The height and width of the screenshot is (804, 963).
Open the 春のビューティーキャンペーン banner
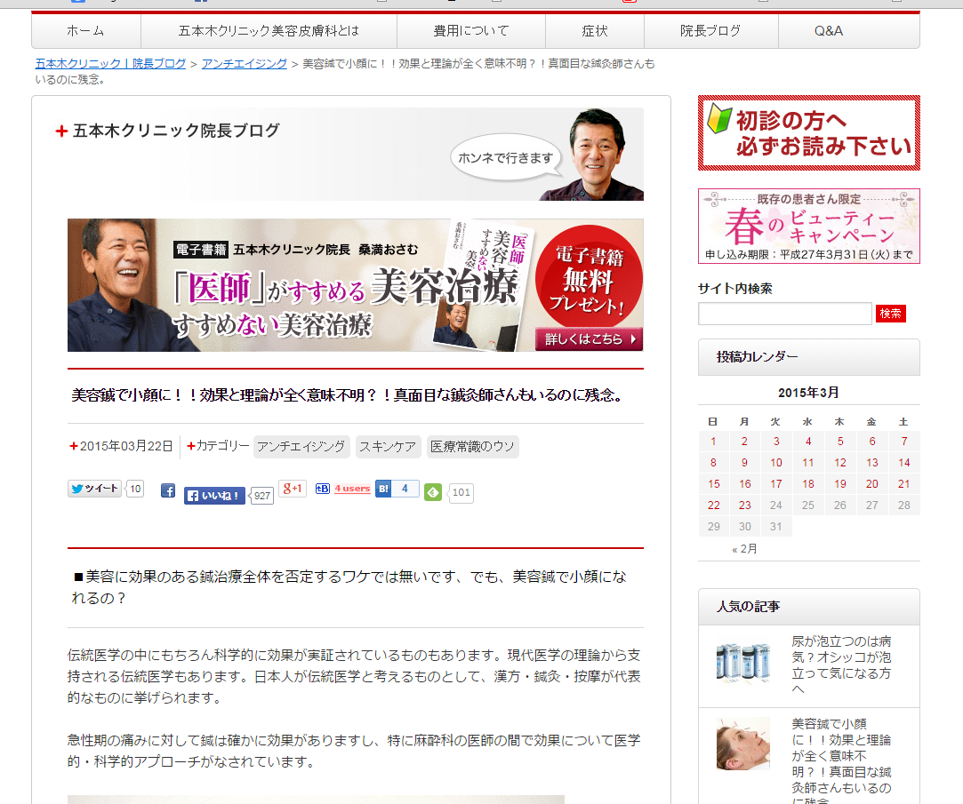(x=808, y=227)
